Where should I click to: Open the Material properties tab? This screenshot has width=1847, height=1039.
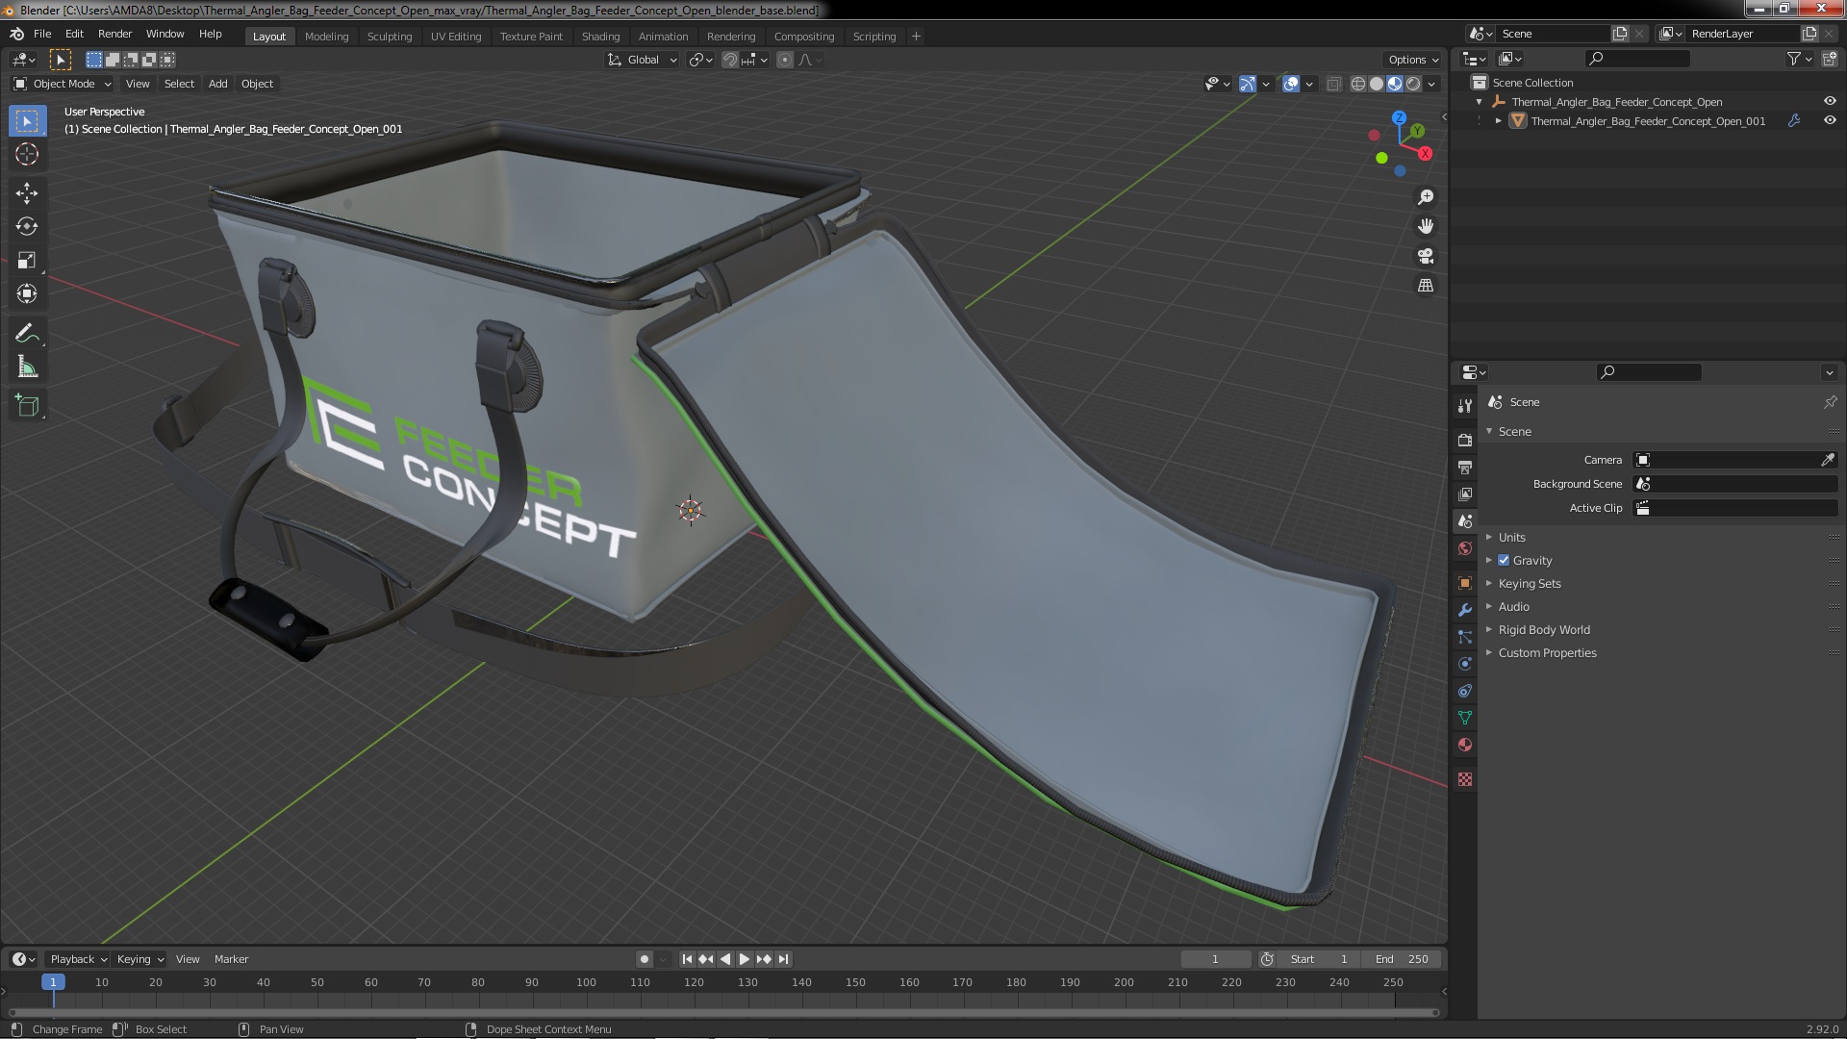pos(1465,745)
